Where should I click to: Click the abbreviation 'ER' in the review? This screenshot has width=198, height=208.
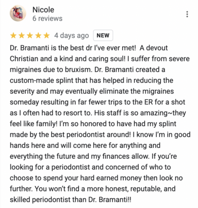149,102
